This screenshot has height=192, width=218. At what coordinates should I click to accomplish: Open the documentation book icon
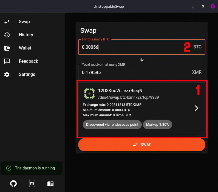coord(50,183)
